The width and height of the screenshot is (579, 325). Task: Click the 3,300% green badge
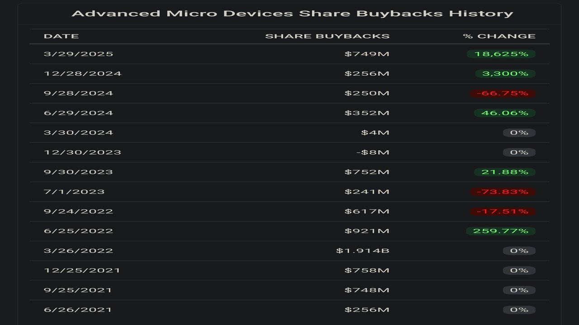[505, 74]
